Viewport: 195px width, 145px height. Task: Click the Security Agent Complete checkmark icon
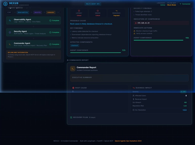50,32
